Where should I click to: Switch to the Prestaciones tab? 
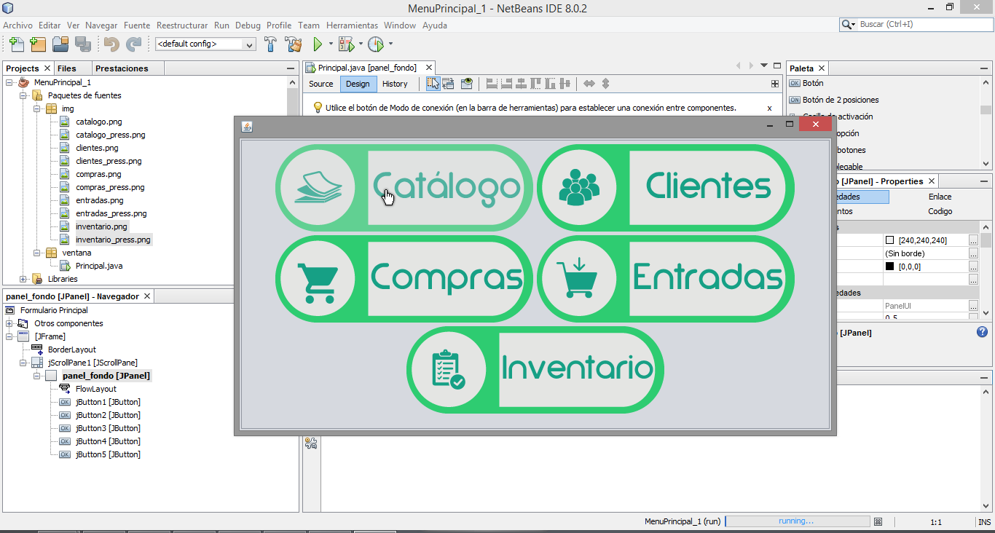(122, 68)
